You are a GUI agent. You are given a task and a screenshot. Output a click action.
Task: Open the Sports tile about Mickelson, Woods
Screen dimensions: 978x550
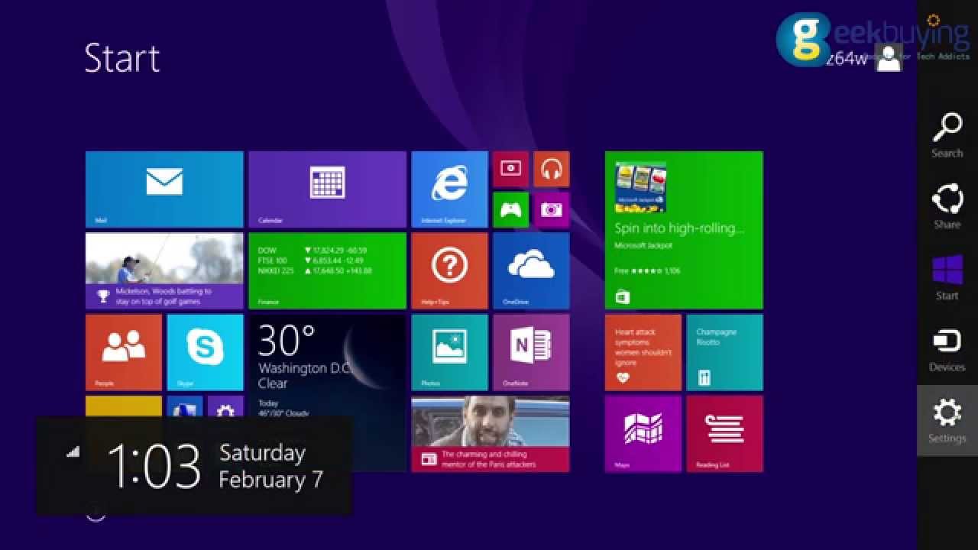pyautogui.click(x=164, y=271)
